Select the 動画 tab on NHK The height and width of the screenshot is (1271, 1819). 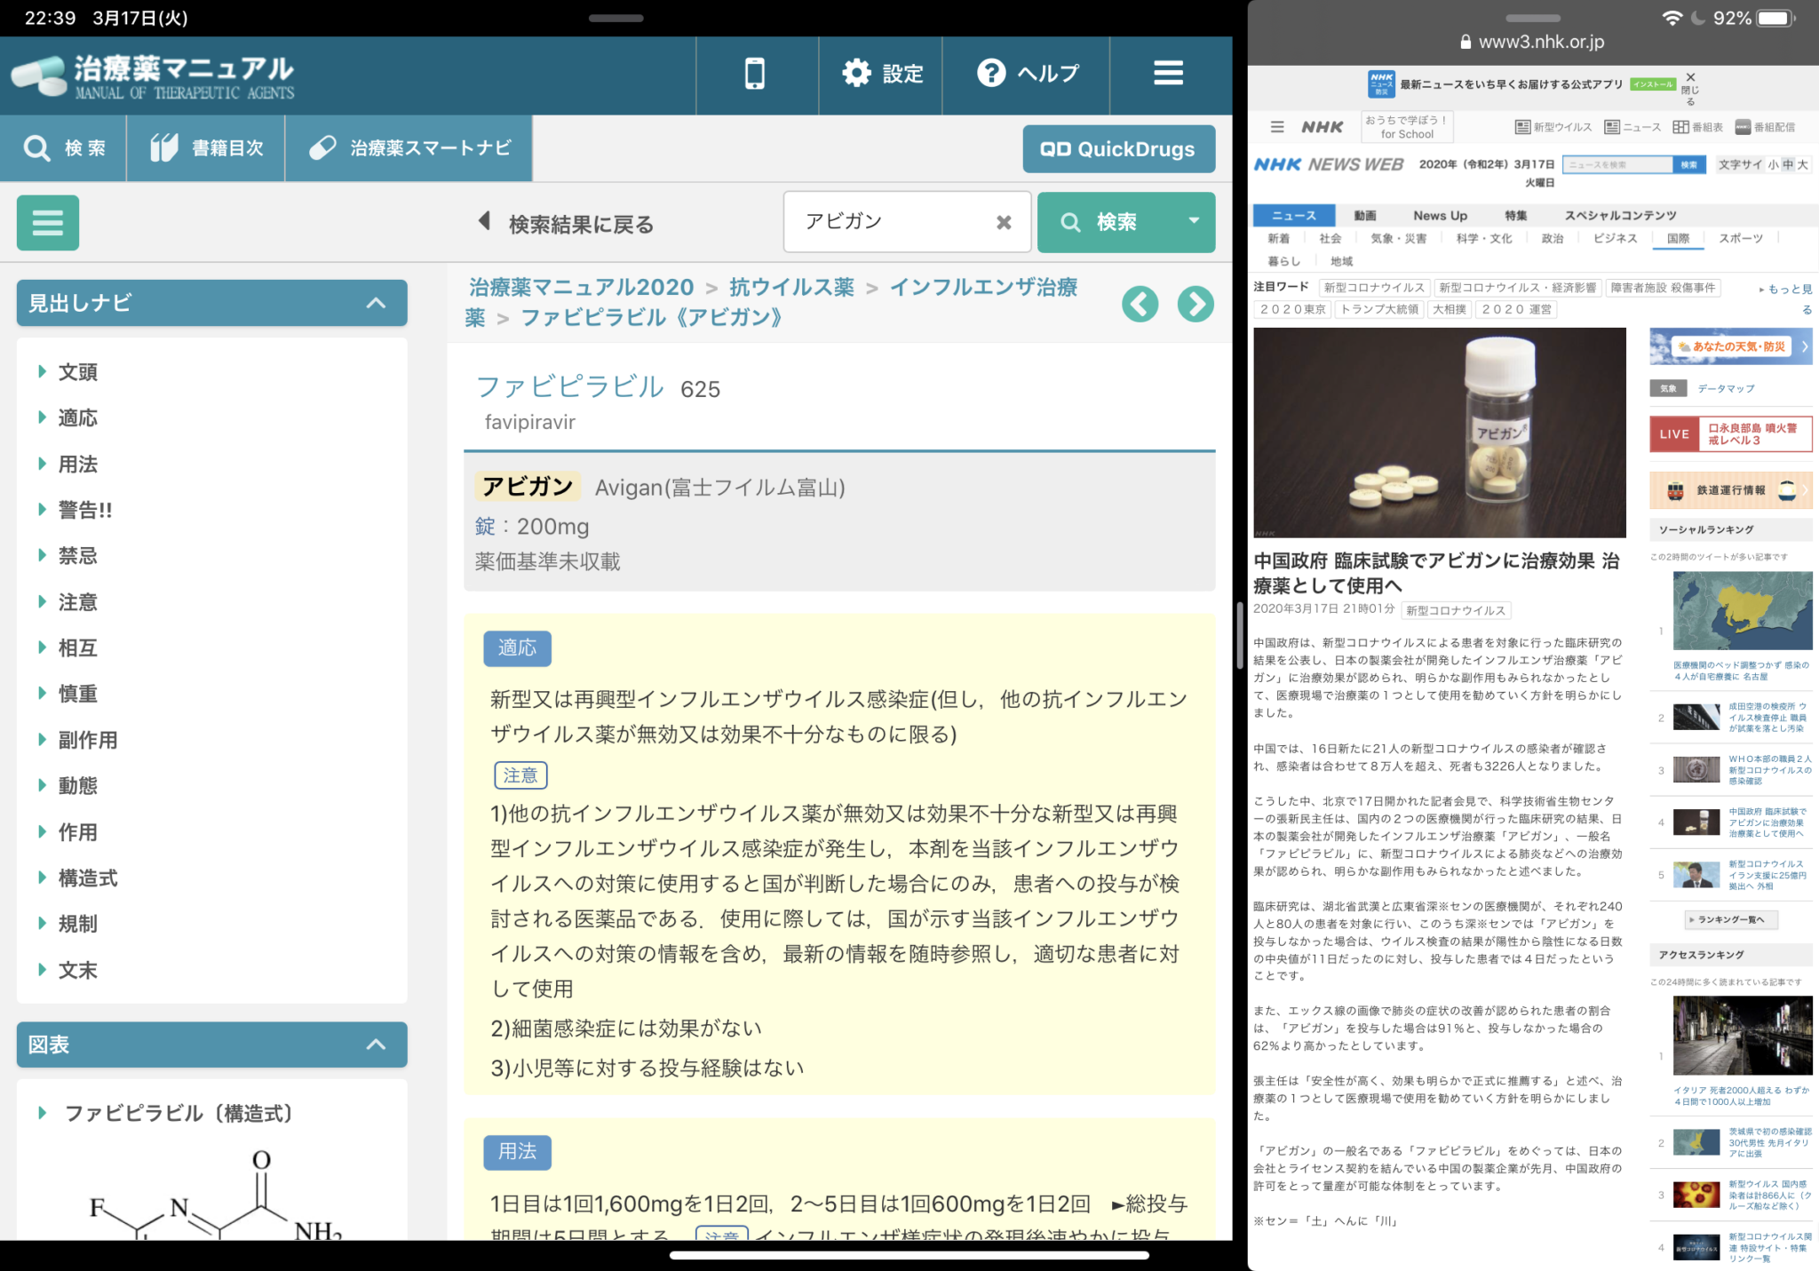[1365, 215]
